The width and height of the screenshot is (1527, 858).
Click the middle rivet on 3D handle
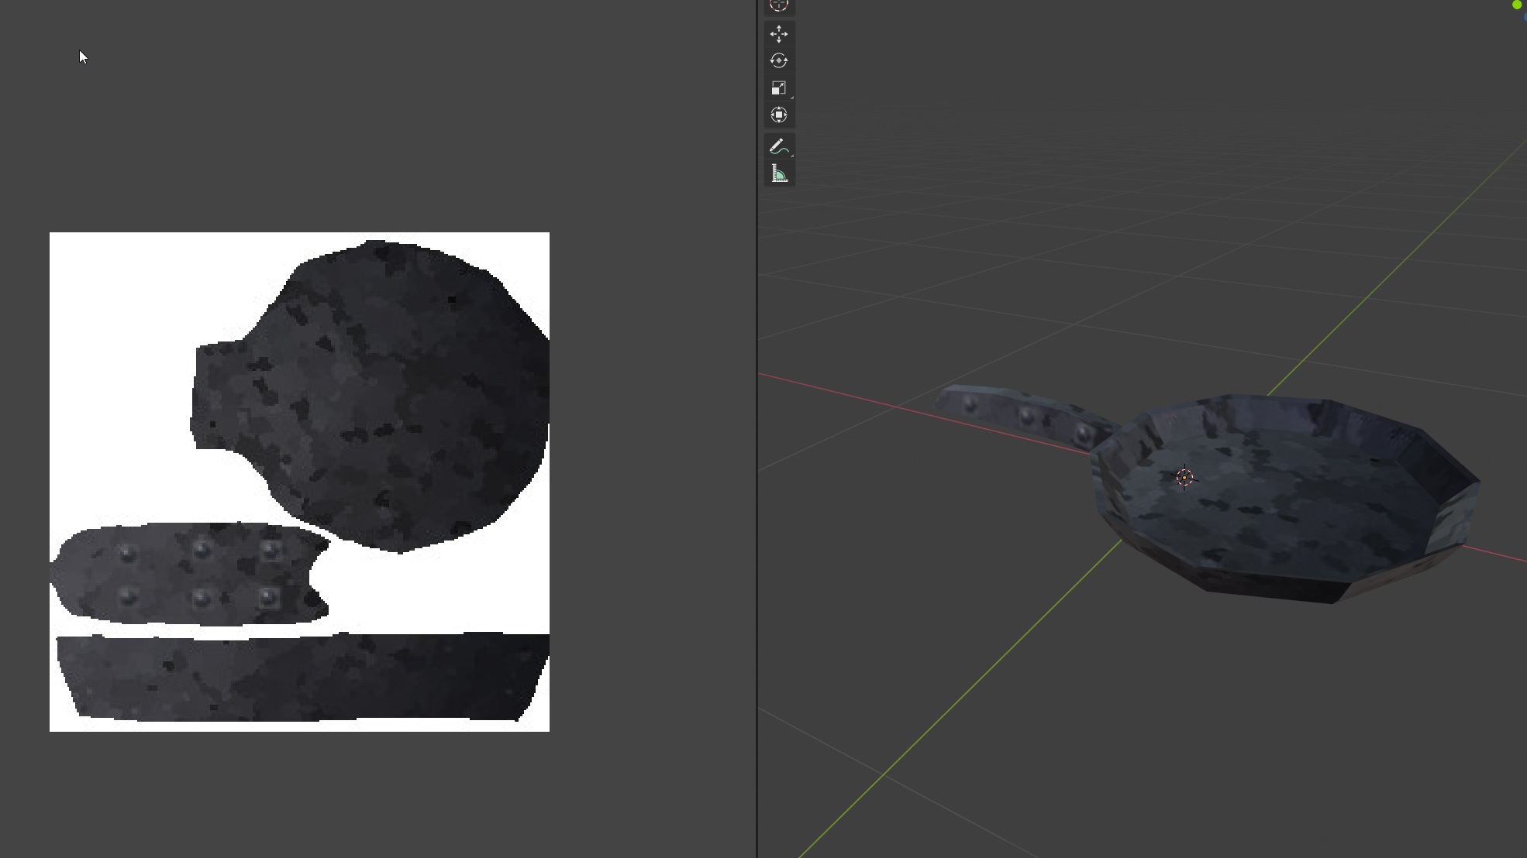tap(1027, 416)
